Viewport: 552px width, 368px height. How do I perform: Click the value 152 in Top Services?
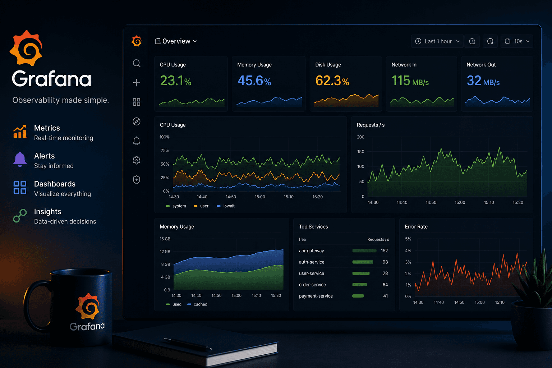385,251
